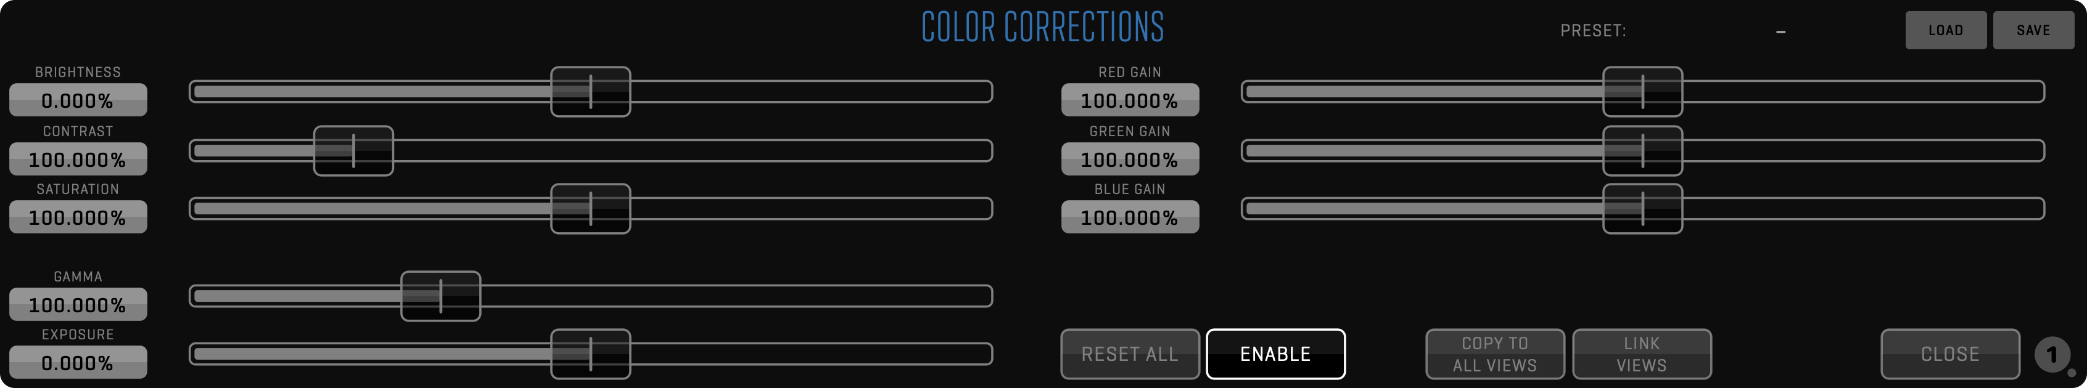Click the Gamma slider handle
The height and width of the screenshot is (388, 2087).
coord(441,296)
